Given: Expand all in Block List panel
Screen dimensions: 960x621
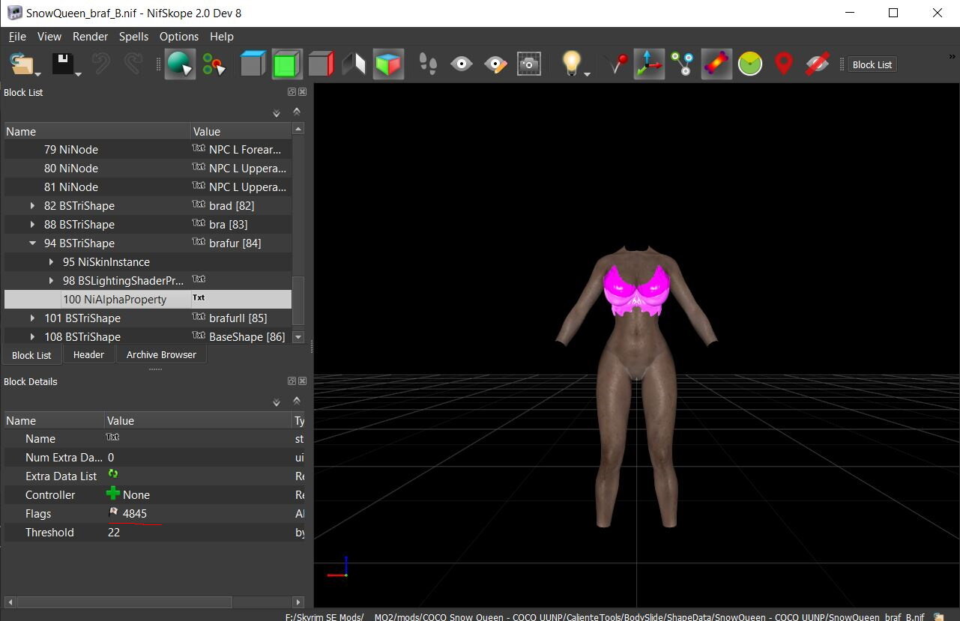Looking at the screenshot, I should pos(277,113).
